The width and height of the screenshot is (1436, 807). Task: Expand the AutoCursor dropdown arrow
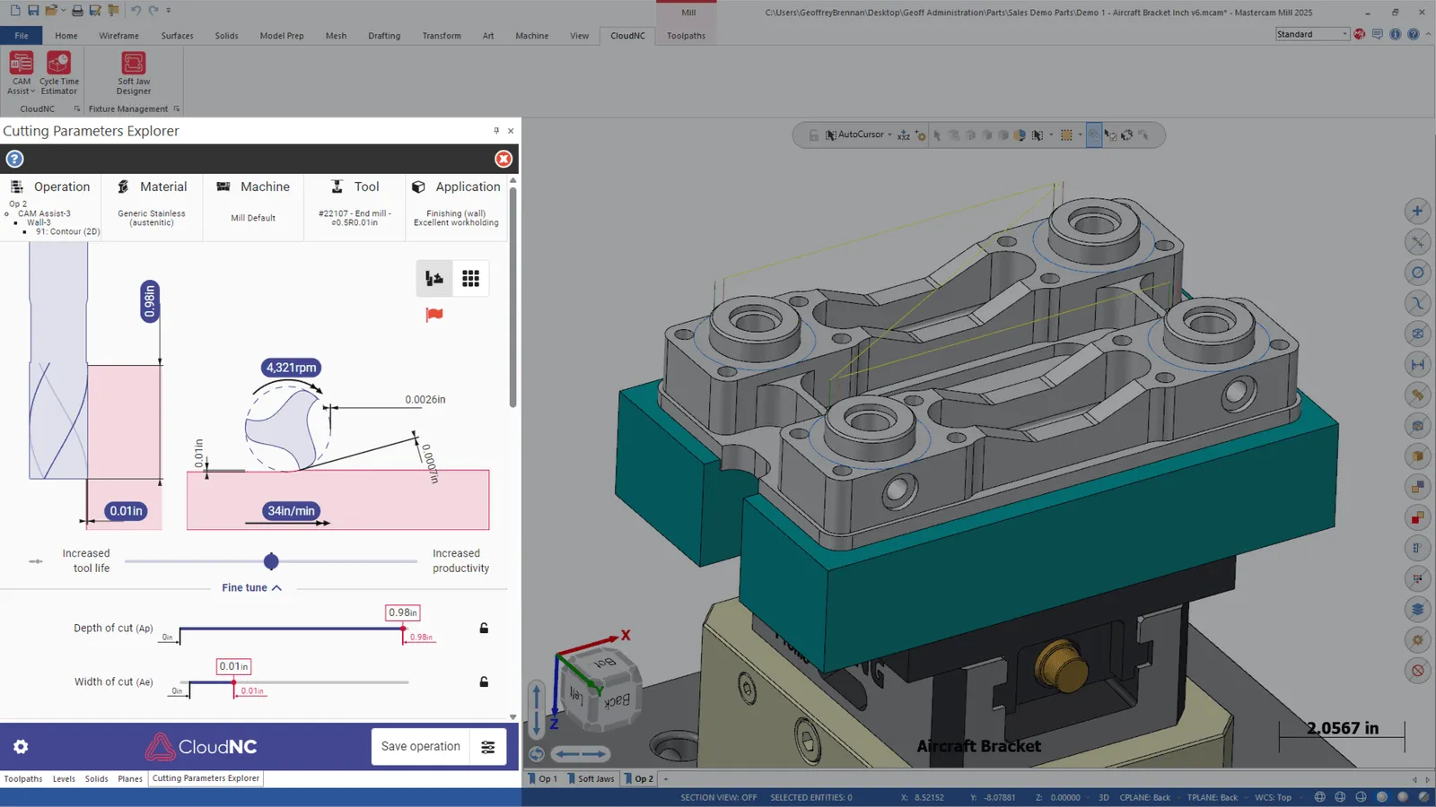coord(889,135)
